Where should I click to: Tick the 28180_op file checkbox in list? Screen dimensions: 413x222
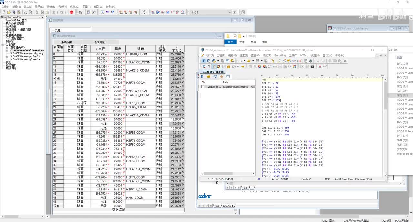(x=203, y=87)
